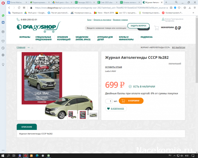Open history clock in Opera sidebar
The width and height of the screenshot is (198, 158).
(3, 48)
